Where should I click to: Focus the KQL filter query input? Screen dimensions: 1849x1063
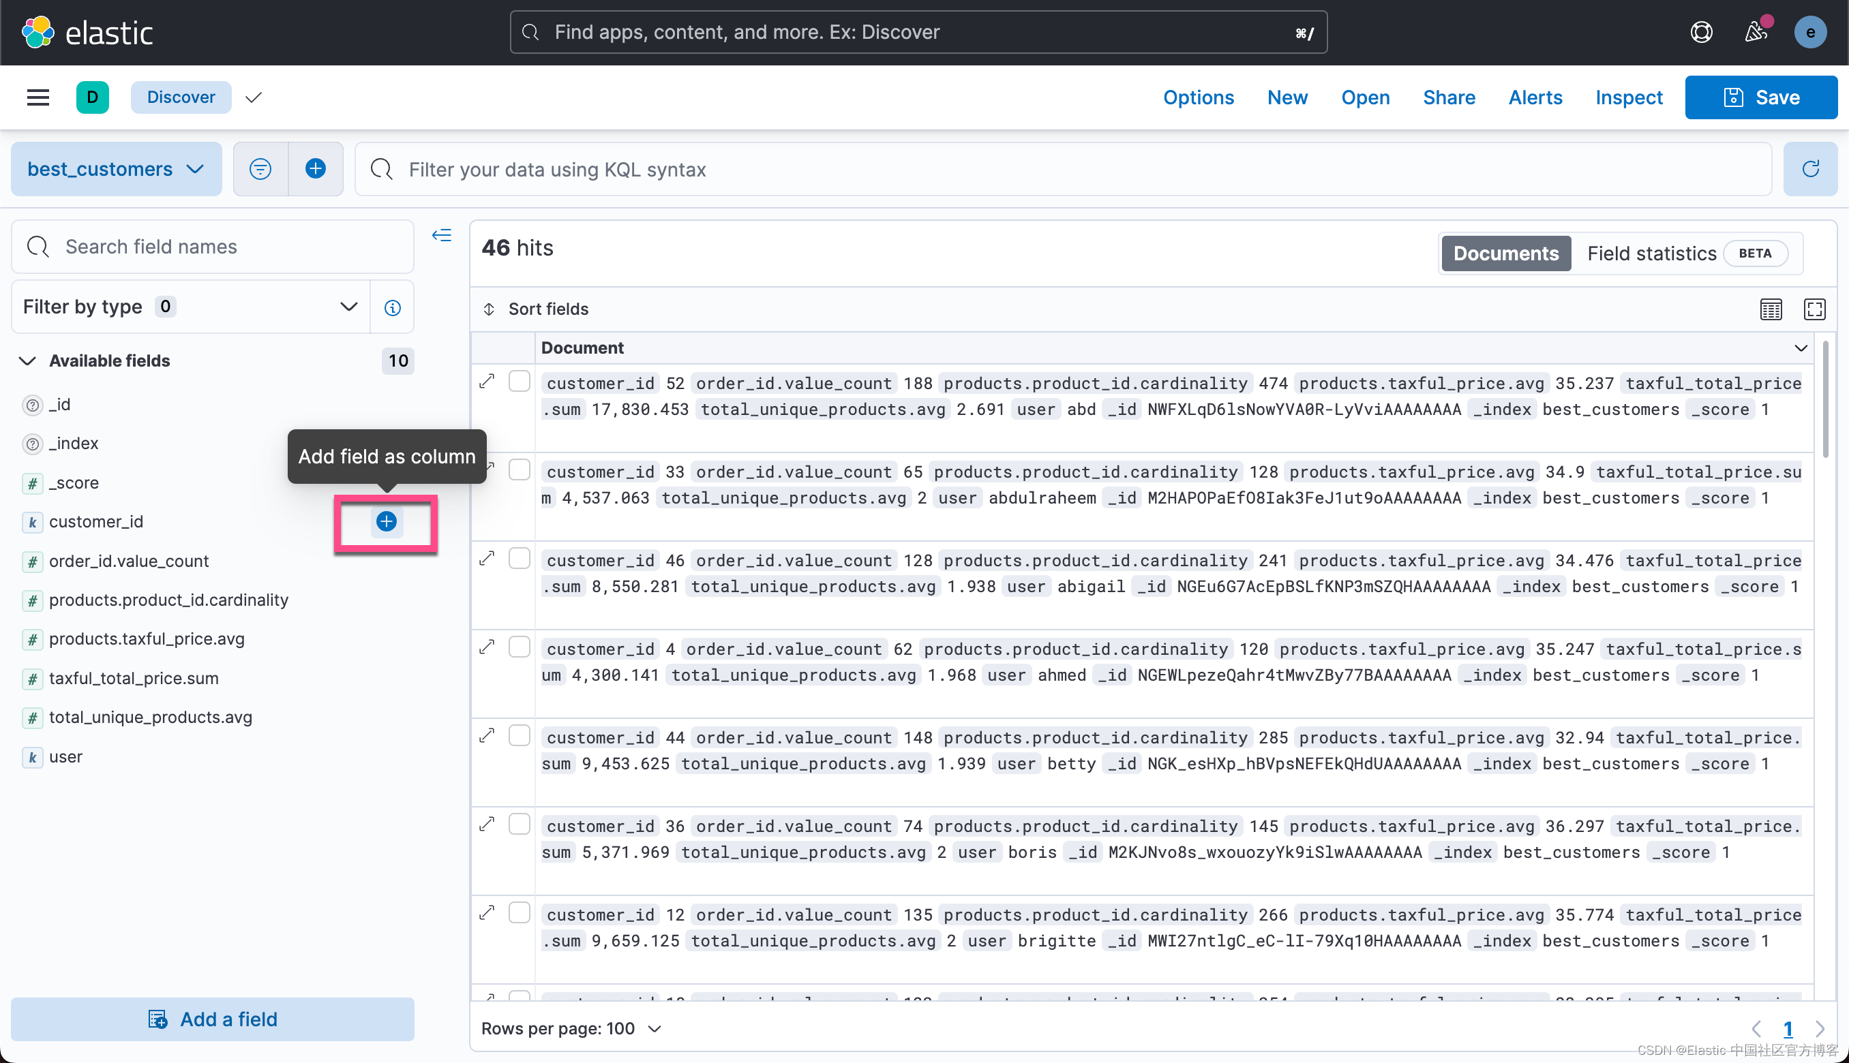(1059, 170)
